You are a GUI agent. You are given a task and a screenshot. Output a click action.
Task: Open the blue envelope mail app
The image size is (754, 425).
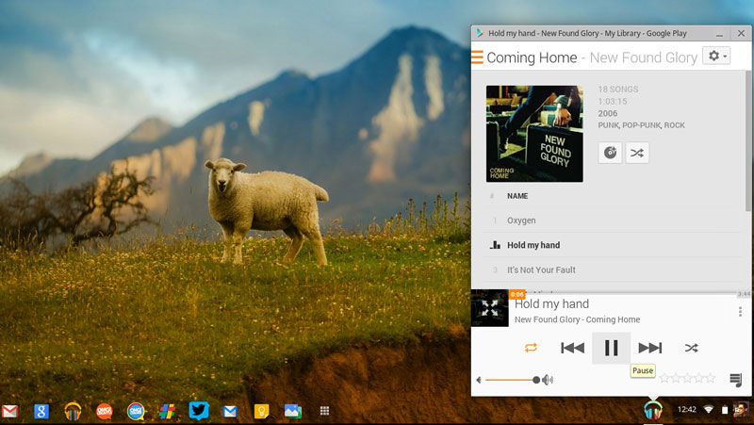pyautogui.click(x=230, y=411)
